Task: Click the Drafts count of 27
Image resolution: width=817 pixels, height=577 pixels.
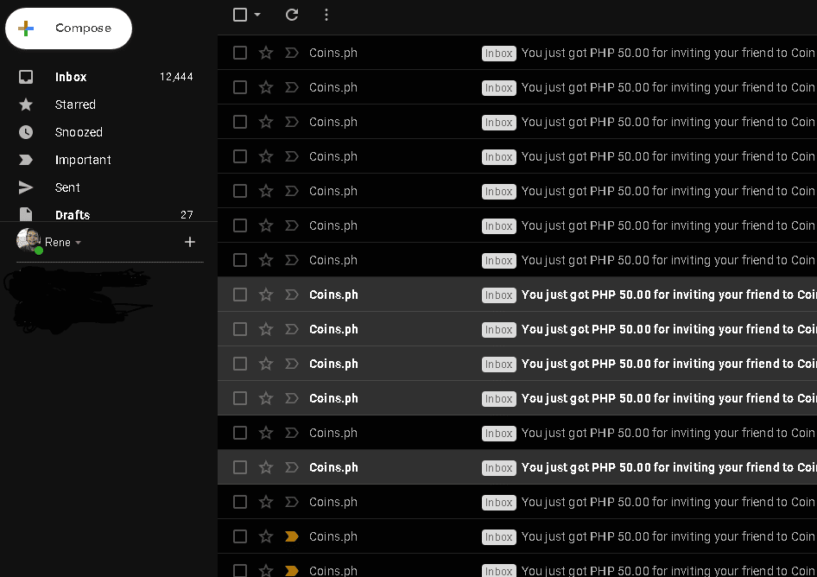Action: coord(187,215)
